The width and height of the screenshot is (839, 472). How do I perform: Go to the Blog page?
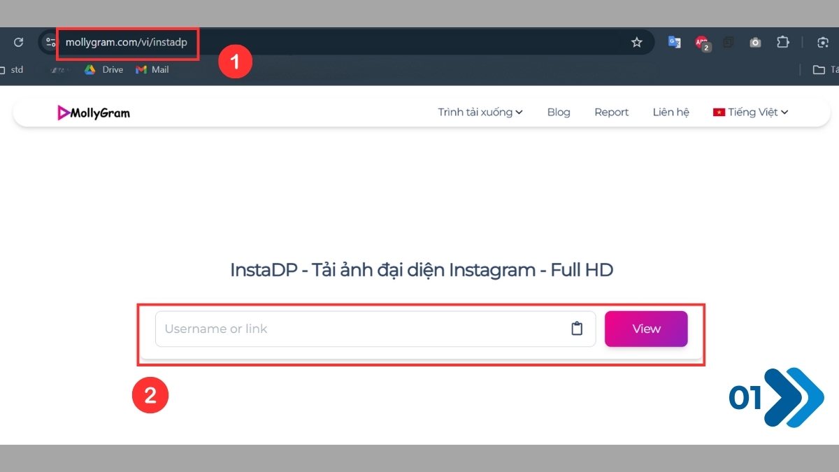pyautogui.click(x=559, y=112)
